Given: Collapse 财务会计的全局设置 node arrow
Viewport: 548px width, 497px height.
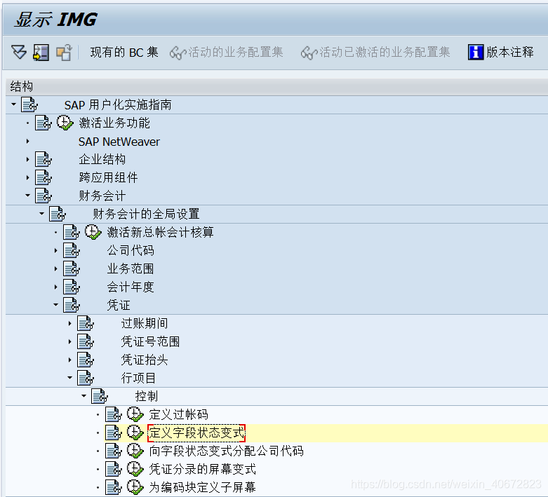Looking at the screenshot, I should click(41, 213).
